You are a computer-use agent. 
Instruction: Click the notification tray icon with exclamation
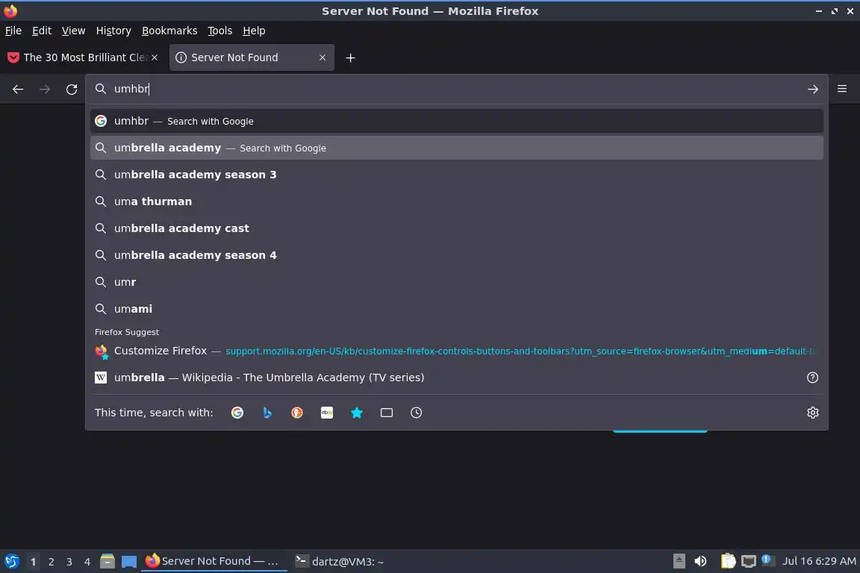[767, 560]
